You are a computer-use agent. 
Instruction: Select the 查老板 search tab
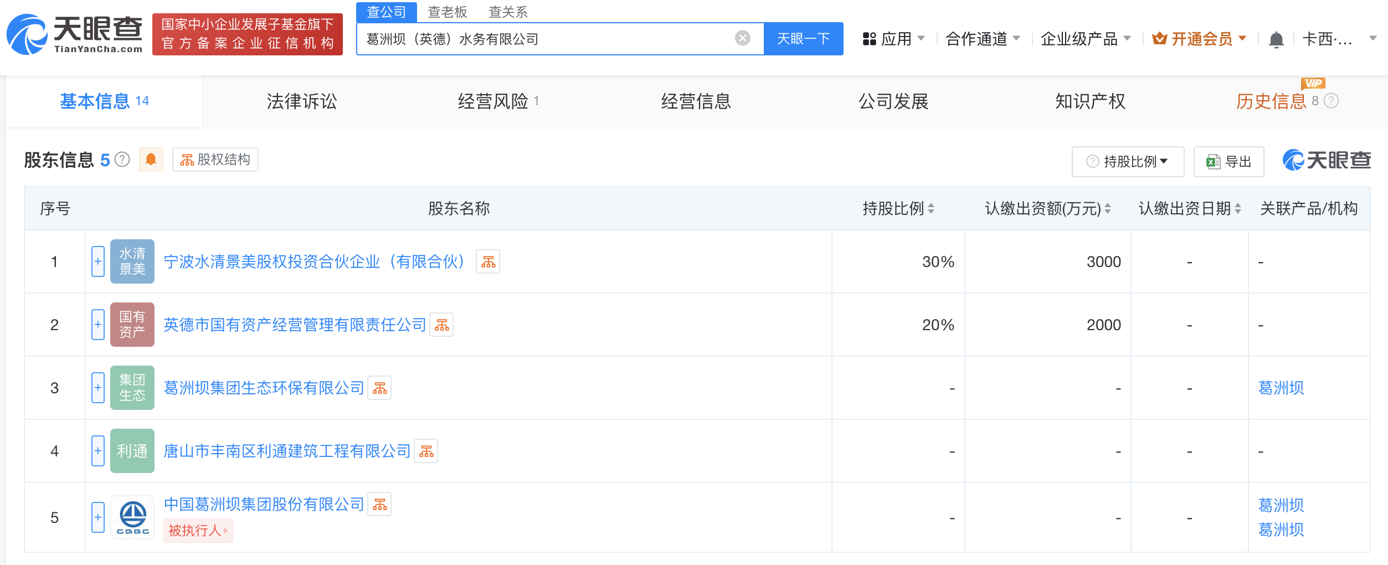[x=448, y=12]
